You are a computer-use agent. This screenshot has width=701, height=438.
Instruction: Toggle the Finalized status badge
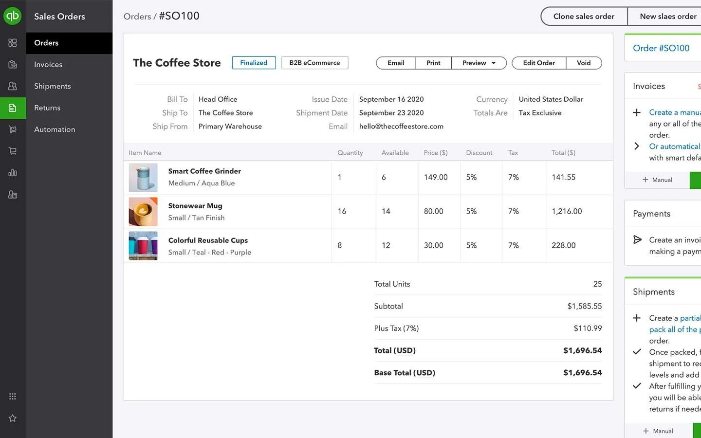[x=254, y=62]
